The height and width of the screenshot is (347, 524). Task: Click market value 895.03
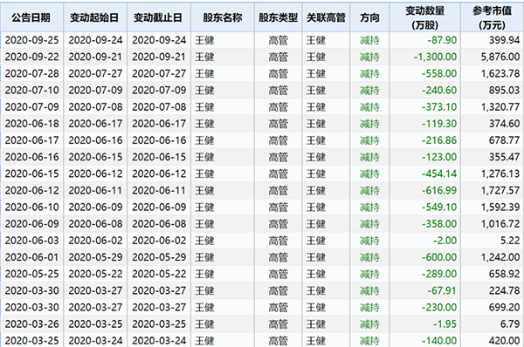[504, 91]
